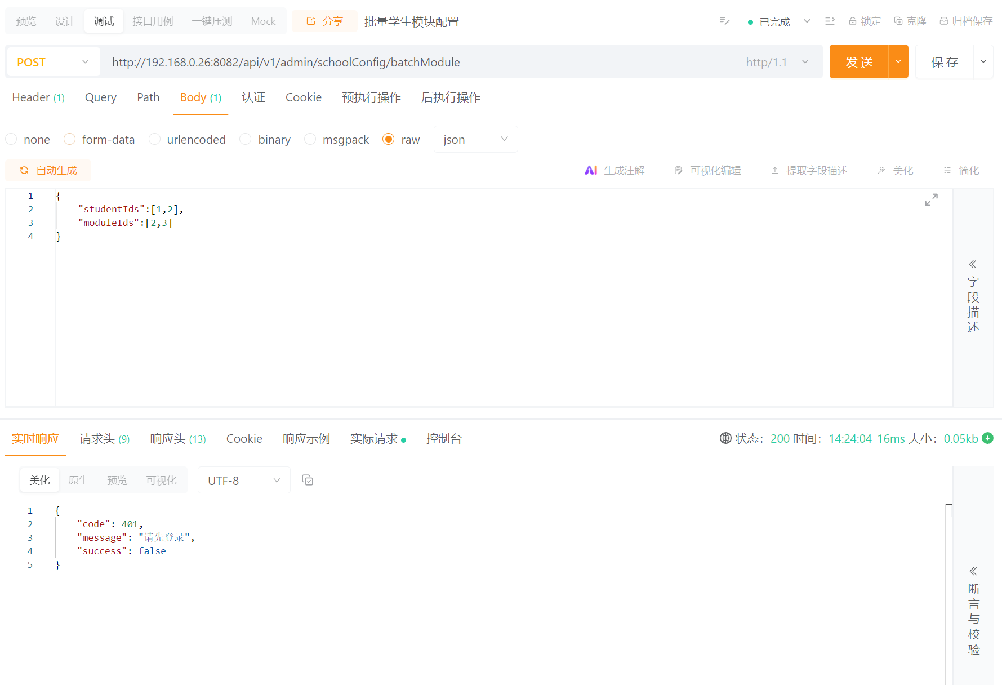Viewport: 1002px width, 685px height.
Task: Open the Header (1) tab
Action: click(x=38, y=97)
